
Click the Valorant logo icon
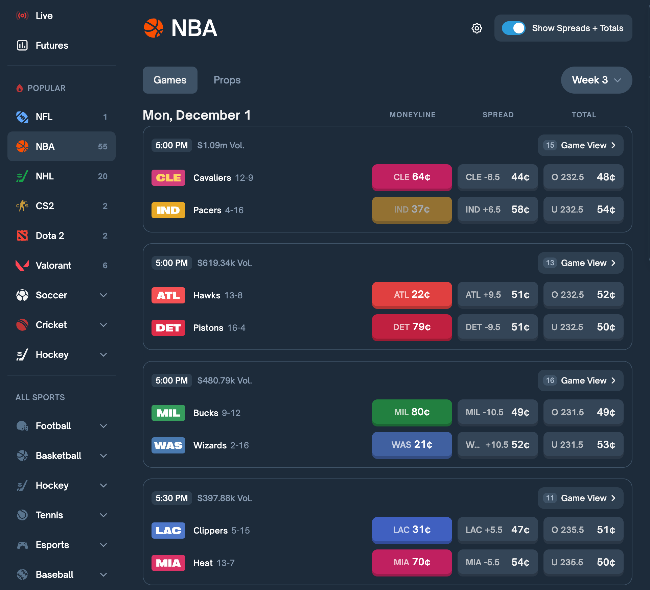tap(22, 265)
